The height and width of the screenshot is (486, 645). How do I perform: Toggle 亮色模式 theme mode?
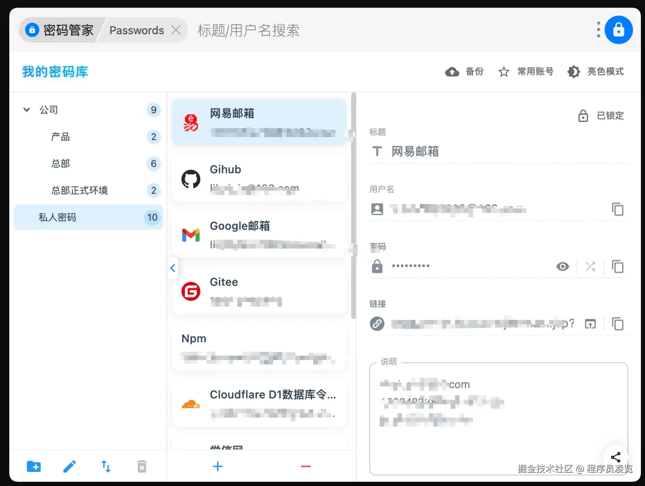tap(595, 71)
